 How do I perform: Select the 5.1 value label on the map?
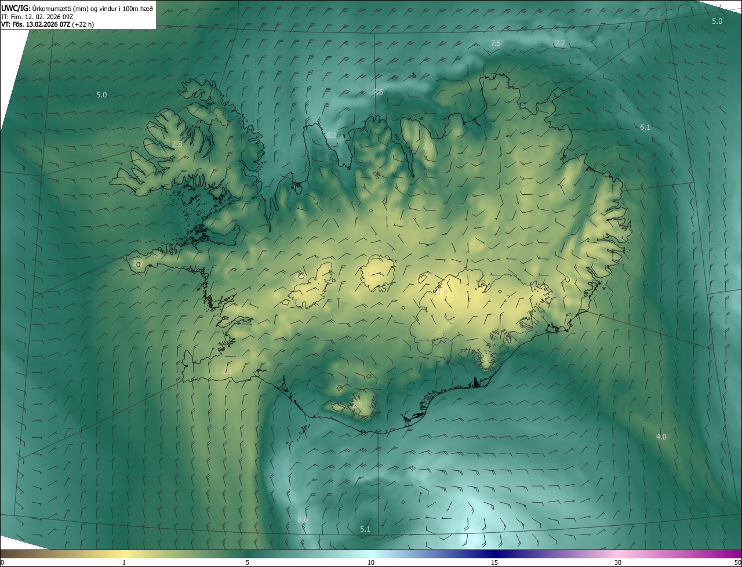[x=365, y=529]
